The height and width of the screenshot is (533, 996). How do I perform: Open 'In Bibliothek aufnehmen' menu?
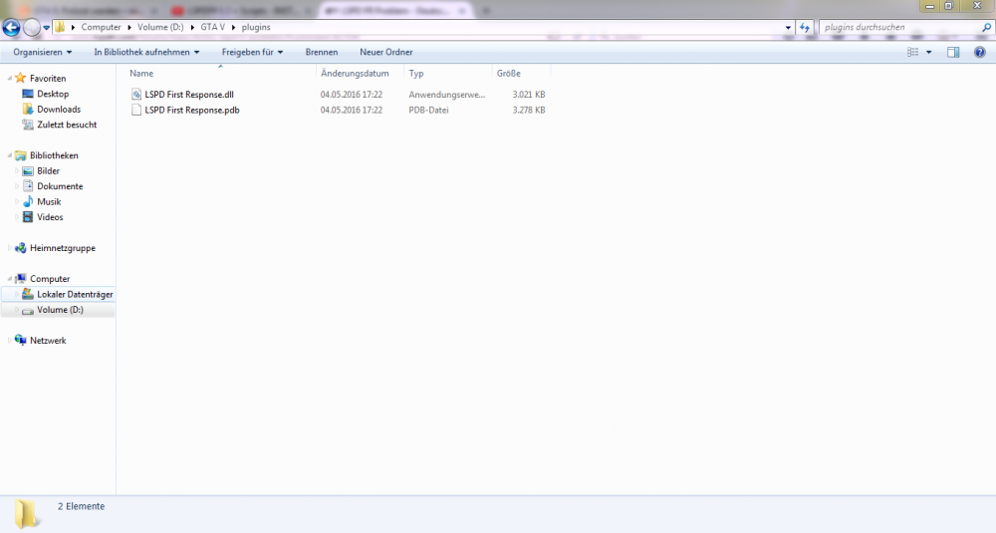[146, 52]
